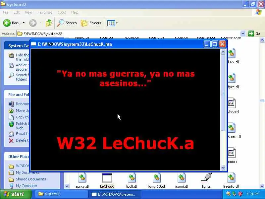Image resolution: width=265 pixels, height=199 pixels.
Task: Maximize the LeChucK.hta window
Action: click(215, 44)
